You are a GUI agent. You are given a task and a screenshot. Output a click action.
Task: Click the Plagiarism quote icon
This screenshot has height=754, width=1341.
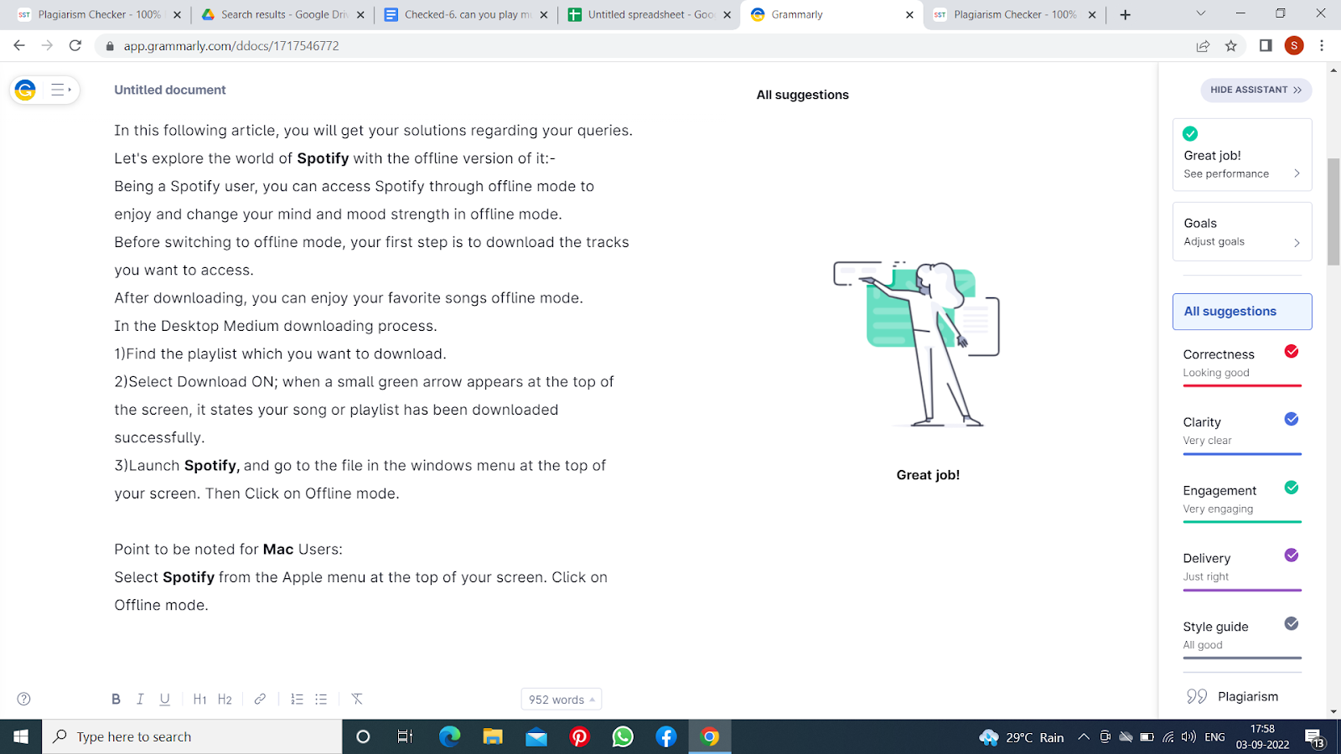pos(1197,696)
